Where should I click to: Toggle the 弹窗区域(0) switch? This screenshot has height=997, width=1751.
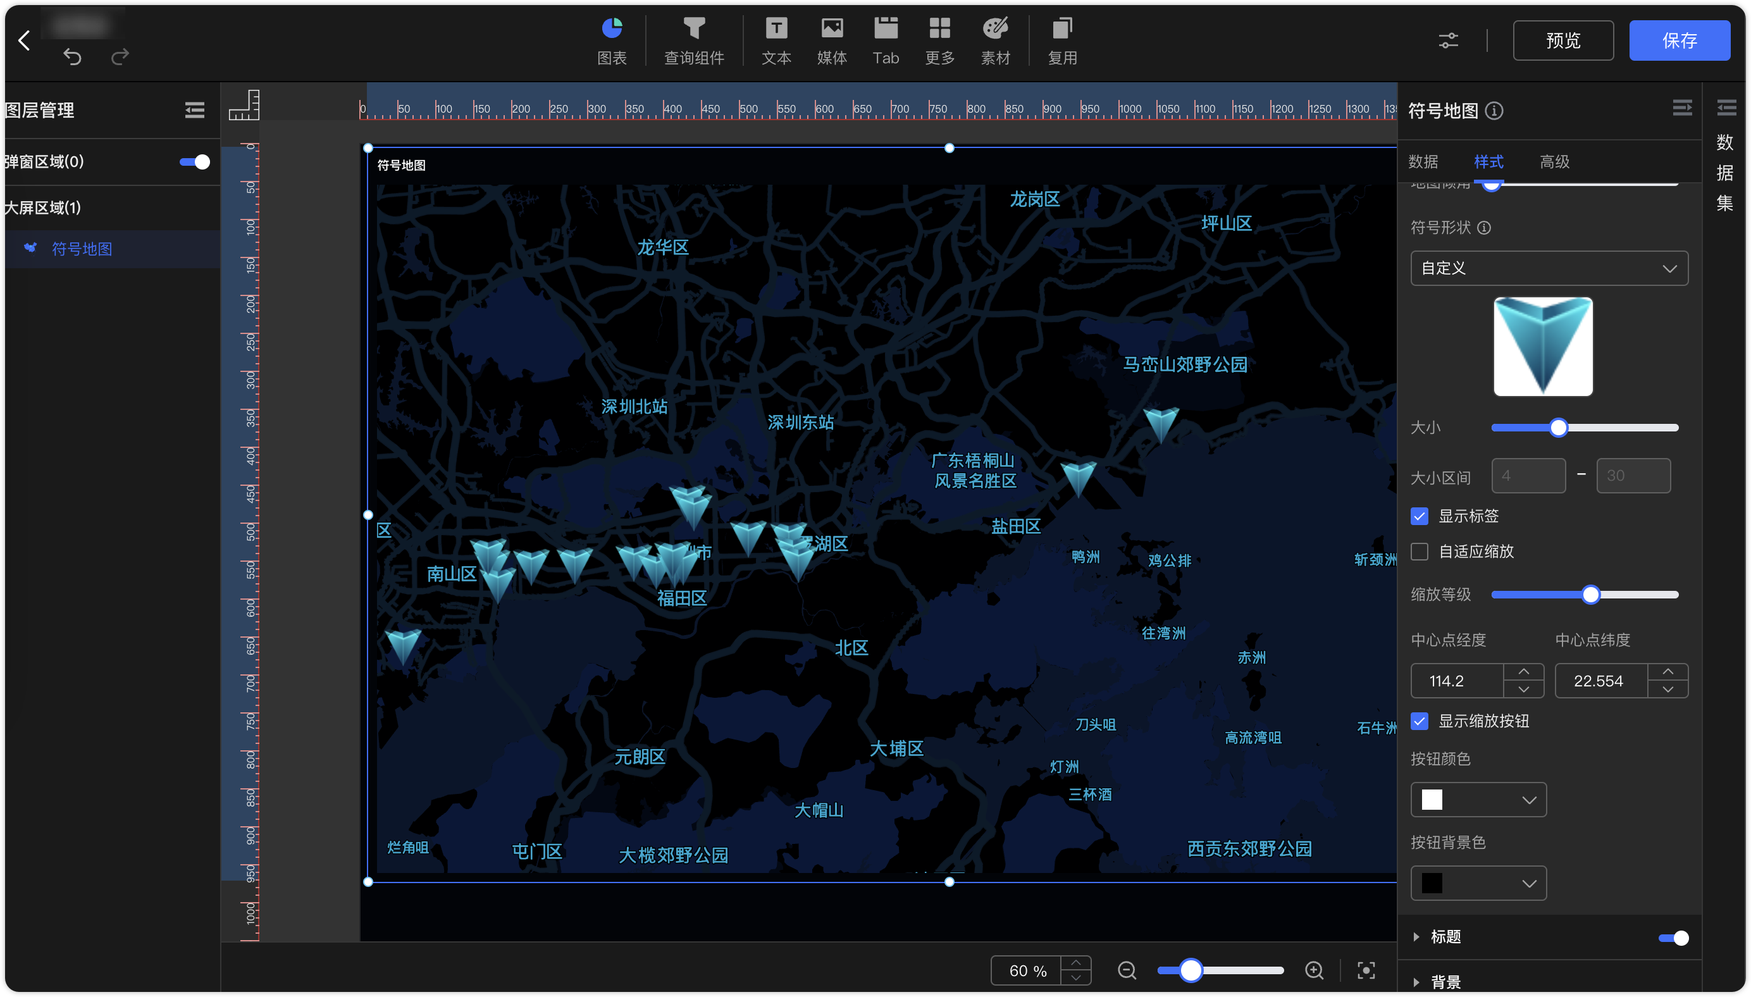point(194,161)
